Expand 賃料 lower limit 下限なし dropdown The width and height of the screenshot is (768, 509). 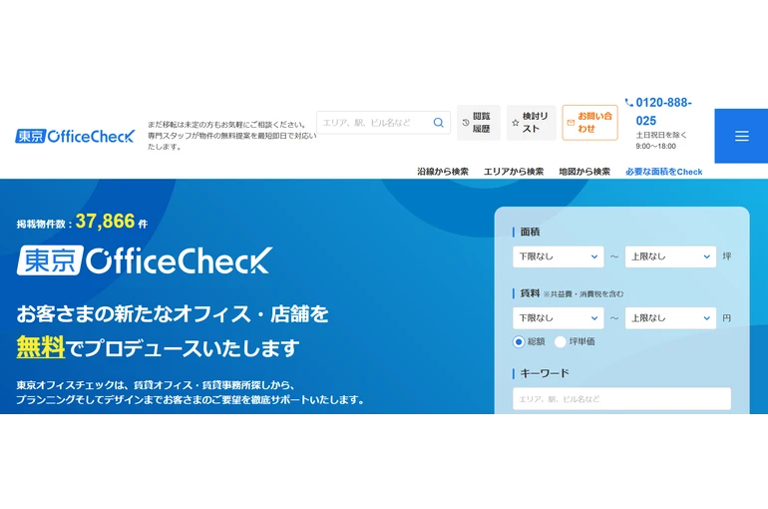click(558, 318)
